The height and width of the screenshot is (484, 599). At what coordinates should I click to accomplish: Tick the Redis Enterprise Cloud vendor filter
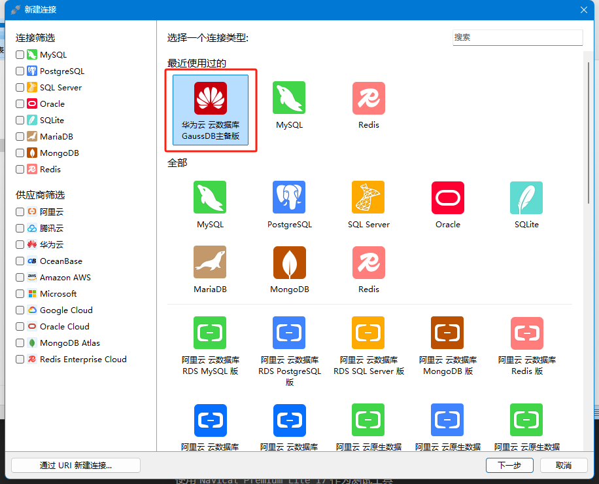20,360
